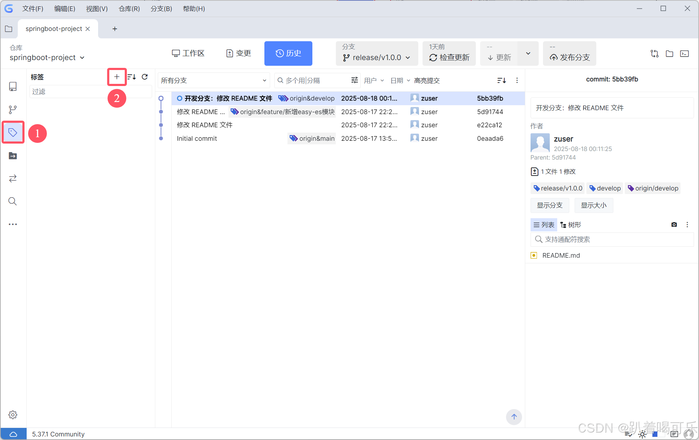The width and height of the screenshot is (699, 440).
Task: Click the 显示分支 button
Action: (549, 205)
